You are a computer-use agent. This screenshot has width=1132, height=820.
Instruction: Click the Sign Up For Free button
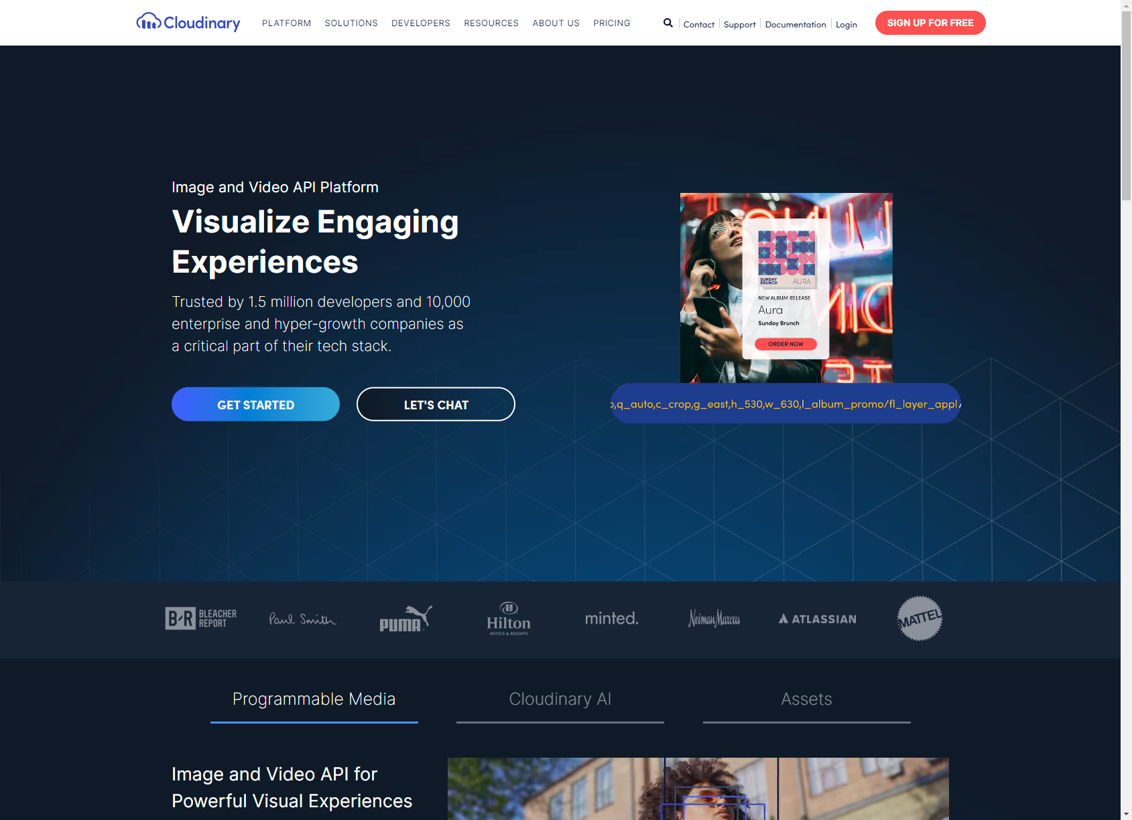tap(930, 23)
